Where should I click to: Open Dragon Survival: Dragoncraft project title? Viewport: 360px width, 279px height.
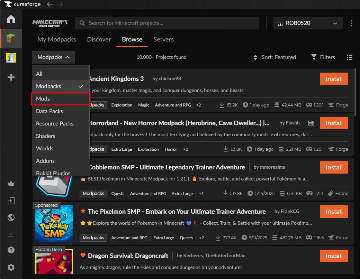(128, 256)
